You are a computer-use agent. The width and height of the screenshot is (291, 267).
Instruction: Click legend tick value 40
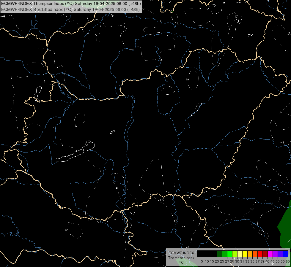[x=268, y=261]
